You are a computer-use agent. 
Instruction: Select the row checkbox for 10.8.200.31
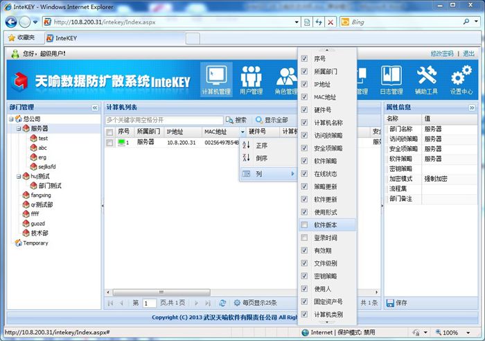pos(109,143)
